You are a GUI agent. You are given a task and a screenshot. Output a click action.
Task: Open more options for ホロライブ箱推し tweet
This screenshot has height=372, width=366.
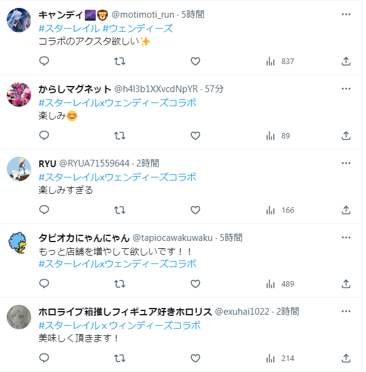(x=346, y=312)
